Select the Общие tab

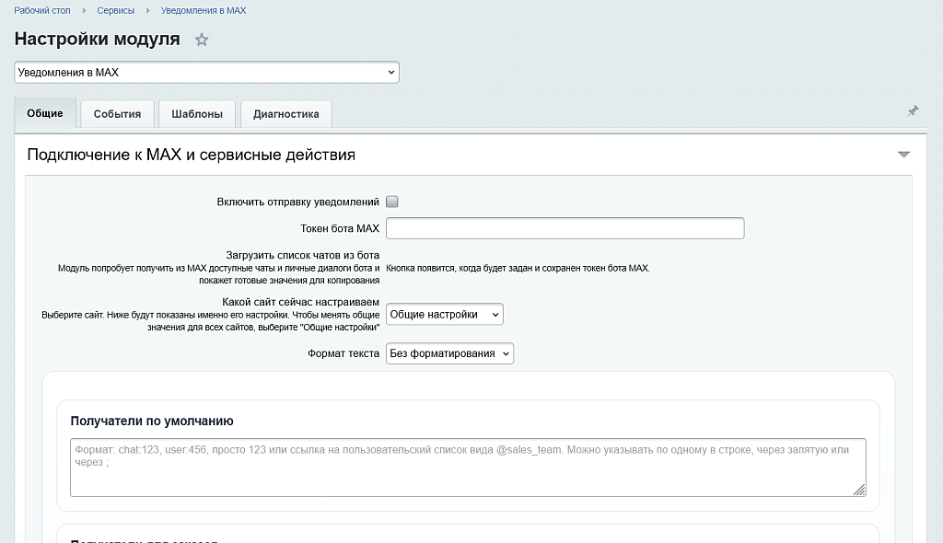[x=45, y=113]
